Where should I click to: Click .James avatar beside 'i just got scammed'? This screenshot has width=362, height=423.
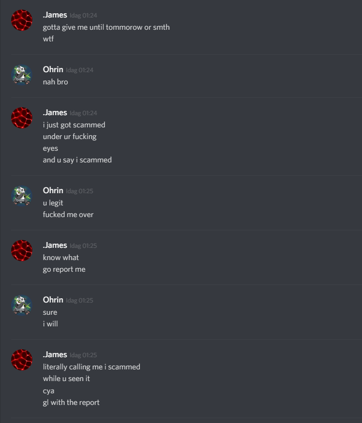pyautogui.click(x=22, y=118)
